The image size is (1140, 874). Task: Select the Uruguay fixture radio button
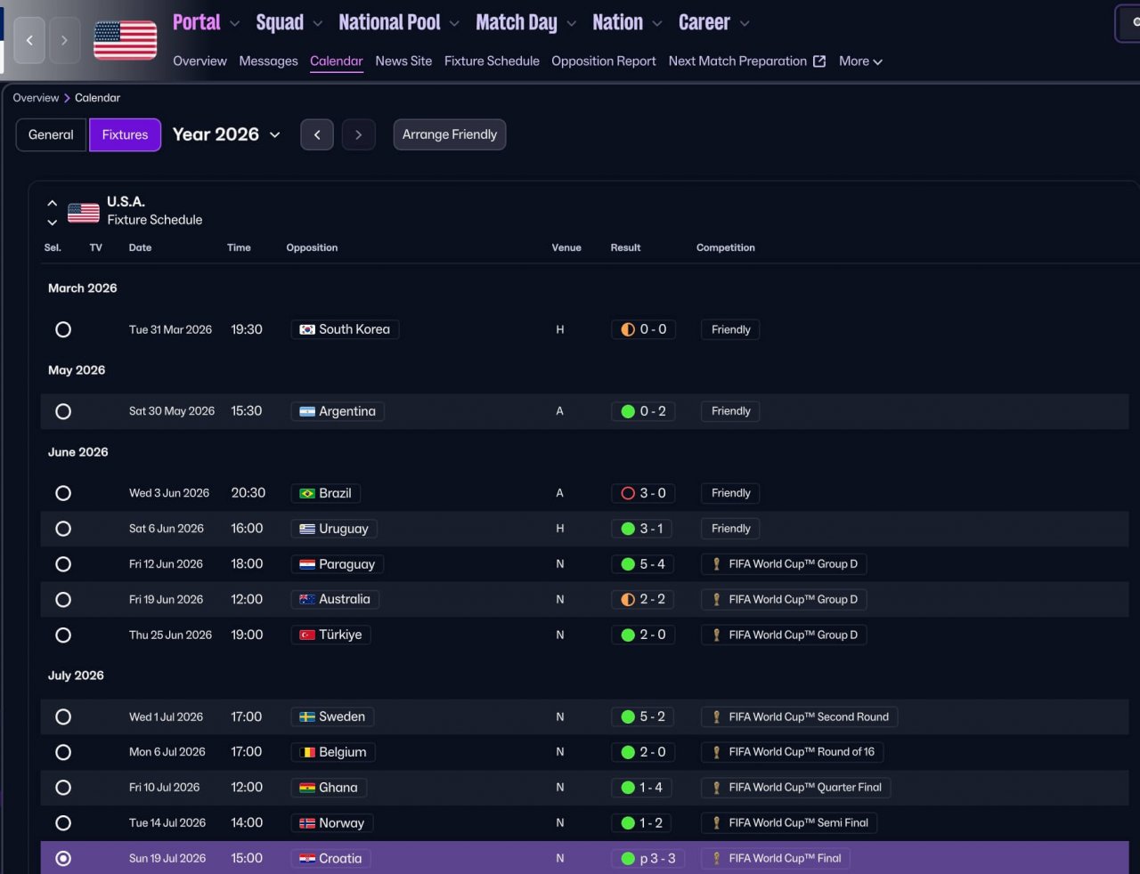pyautogui.click(x=63, y=529)
